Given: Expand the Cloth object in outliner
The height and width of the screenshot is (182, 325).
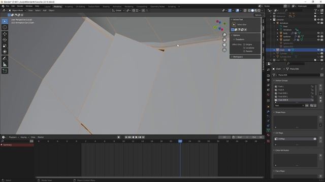Looking at the screenshot, I should coord(274,50).
